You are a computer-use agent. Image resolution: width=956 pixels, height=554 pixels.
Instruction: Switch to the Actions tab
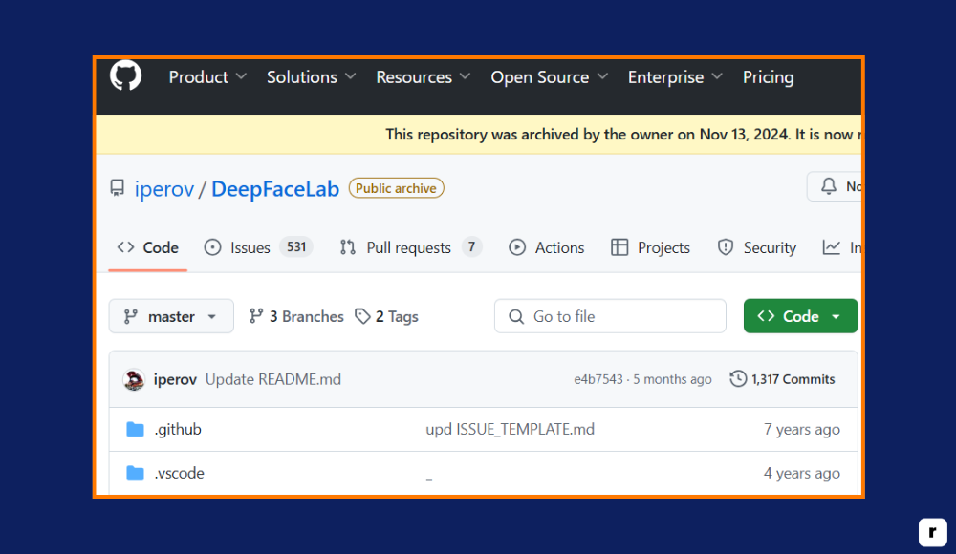[546, 247]
